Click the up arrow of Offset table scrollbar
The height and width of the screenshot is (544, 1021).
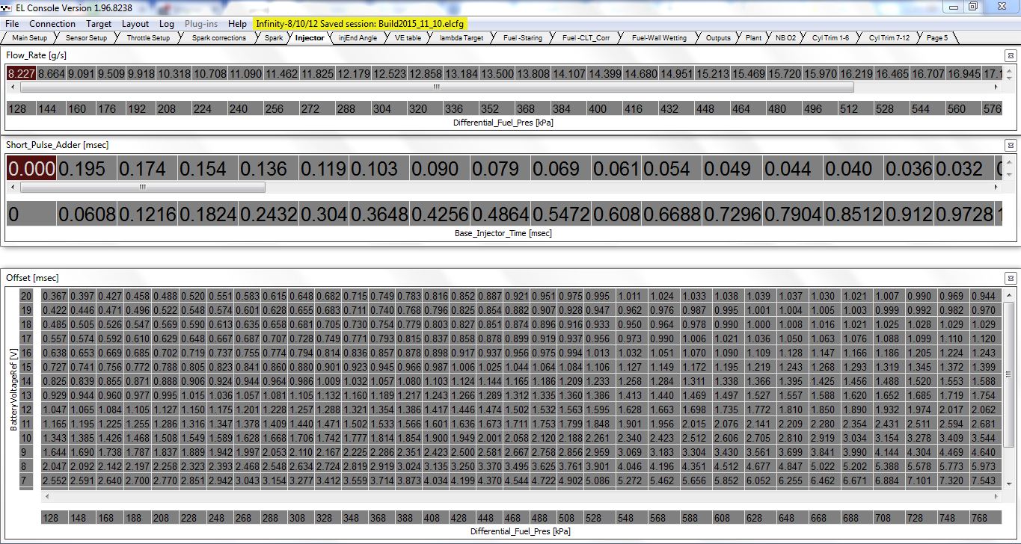click(1007, 294)
